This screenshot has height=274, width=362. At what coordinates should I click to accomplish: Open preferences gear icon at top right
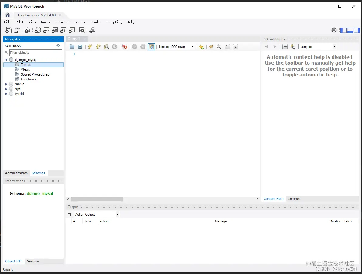pos(334,30)
